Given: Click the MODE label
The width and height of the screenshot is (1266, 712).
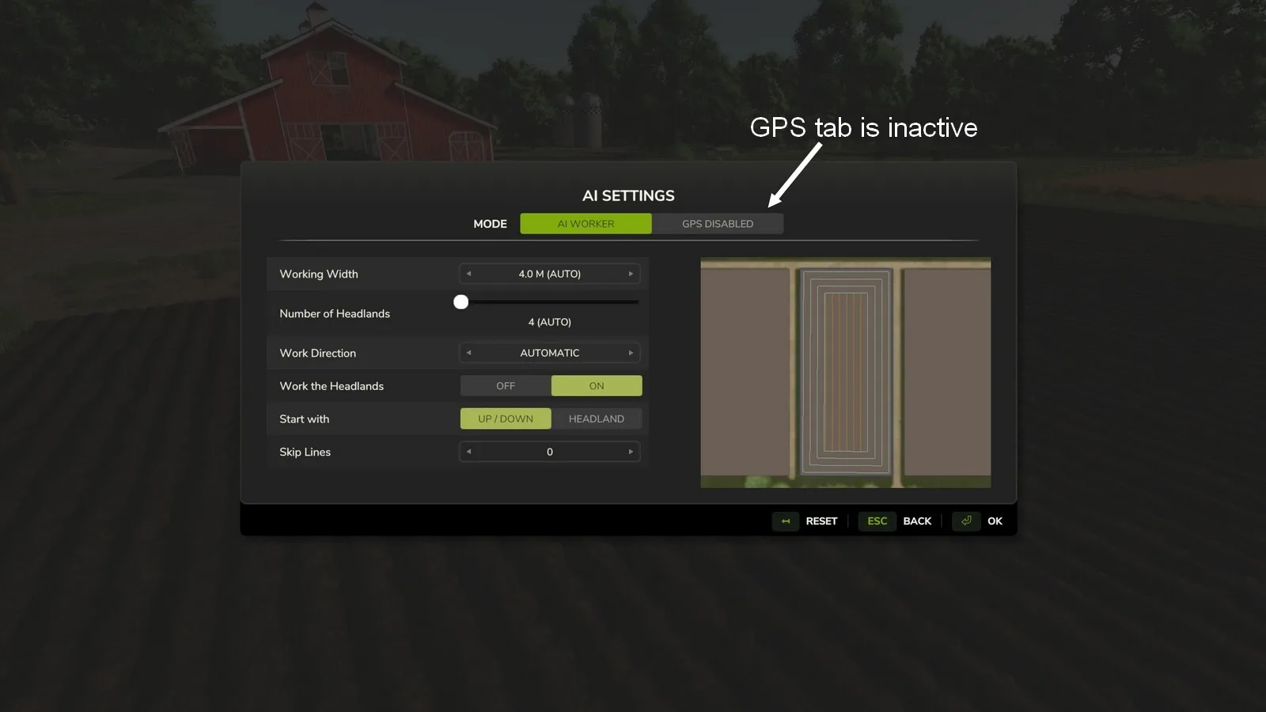Looking at the screenshot, I should 490,224.
